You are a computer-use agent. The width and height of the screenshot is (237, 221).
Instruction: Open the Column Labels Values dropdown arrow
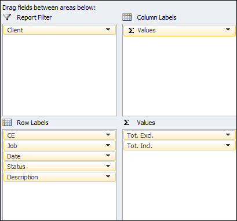pyautogui.click(x=228, y=30)
